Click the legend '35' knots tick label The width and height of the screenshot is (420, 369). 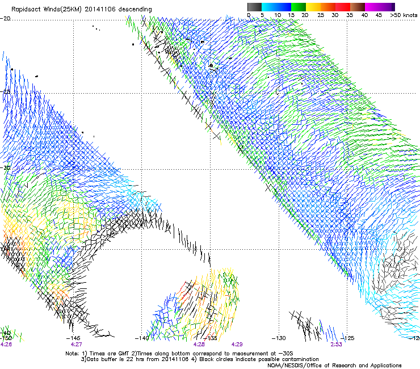click(x=350, y=15)
